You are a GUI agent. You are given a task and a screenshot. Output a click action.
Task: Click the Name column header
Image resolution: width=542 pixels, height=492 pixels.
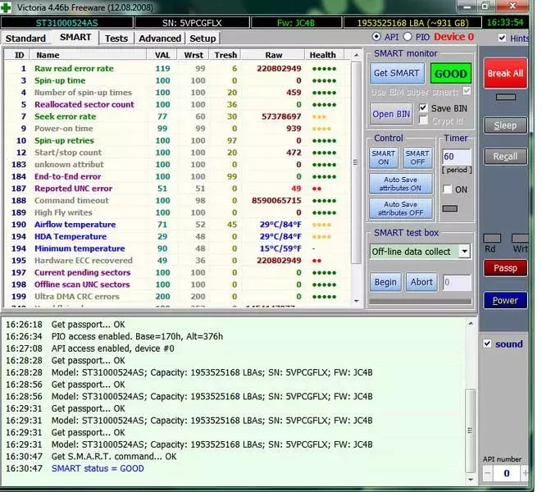pyautogui.click(x=88, y=55)
